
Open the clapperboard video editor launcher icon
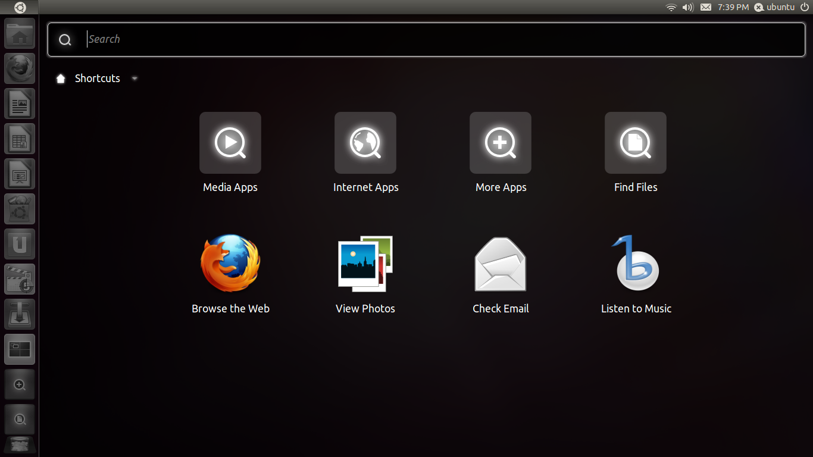point(20,279)
